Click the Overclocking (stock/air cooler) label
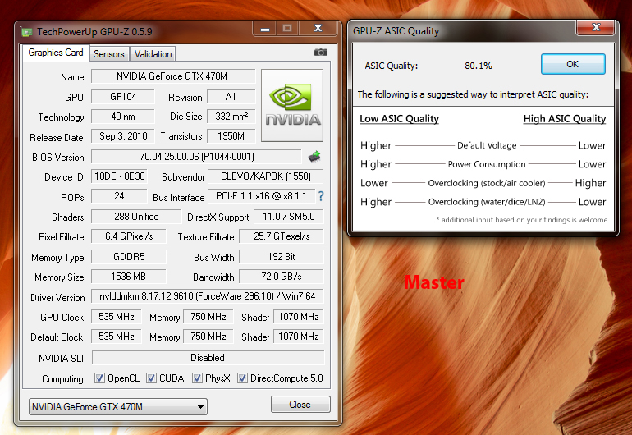Image resolution: width=632 pixels, height=435 pixels. pyautogui.click(x=487, y=183)
